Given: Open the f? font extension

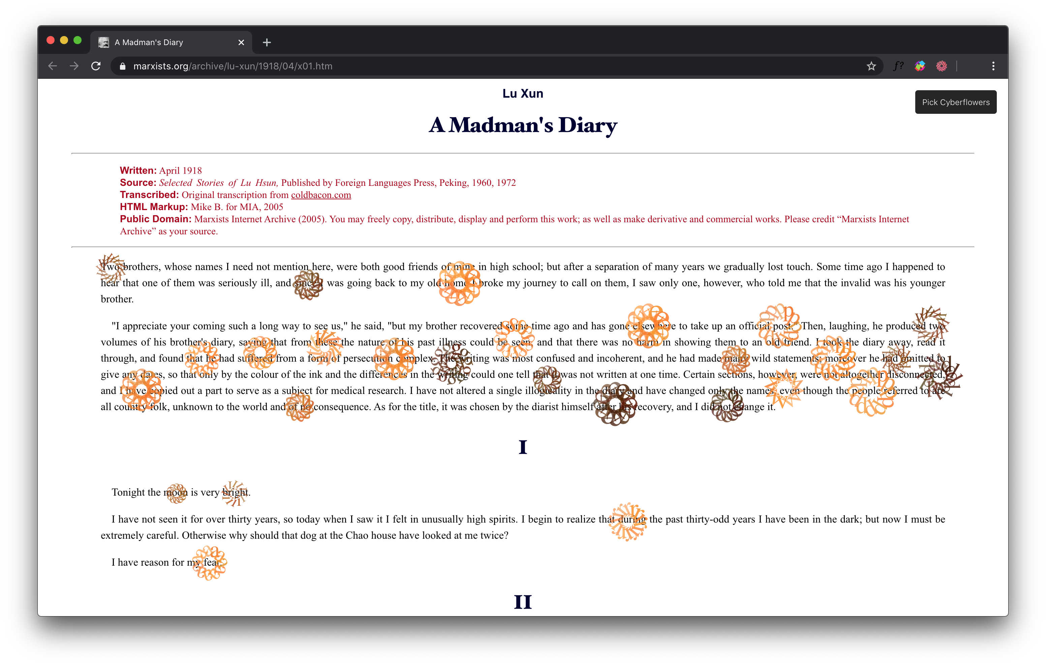Looking at the screenshot, I should 898,66.
